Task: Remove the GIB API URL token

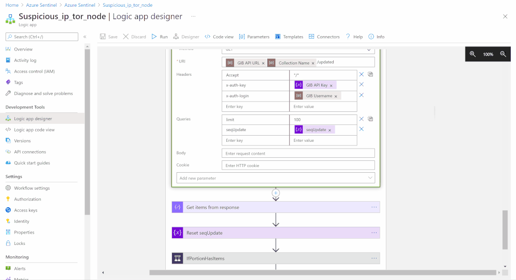Action: (x=263, y=63)
